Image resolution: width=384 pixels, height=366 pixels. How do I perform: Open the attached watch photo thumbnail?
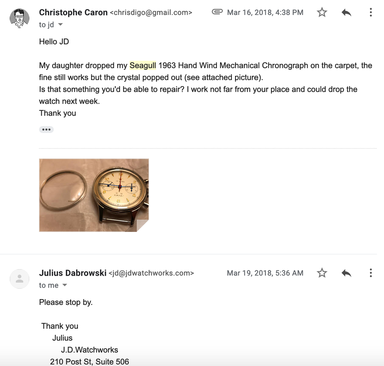94,195
